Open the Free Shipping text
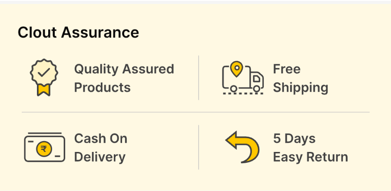This screenshot has width=391, height=191. pos(300,78)
